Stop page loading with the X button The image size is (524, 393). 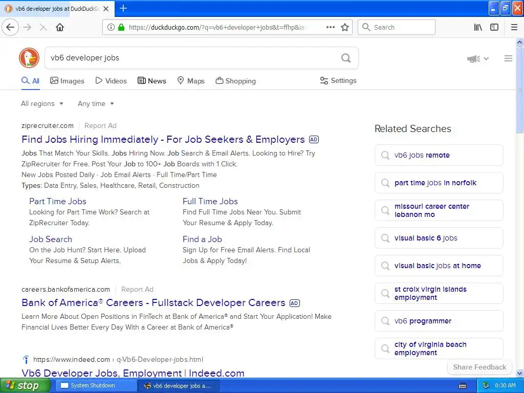(x=43, y=27)
